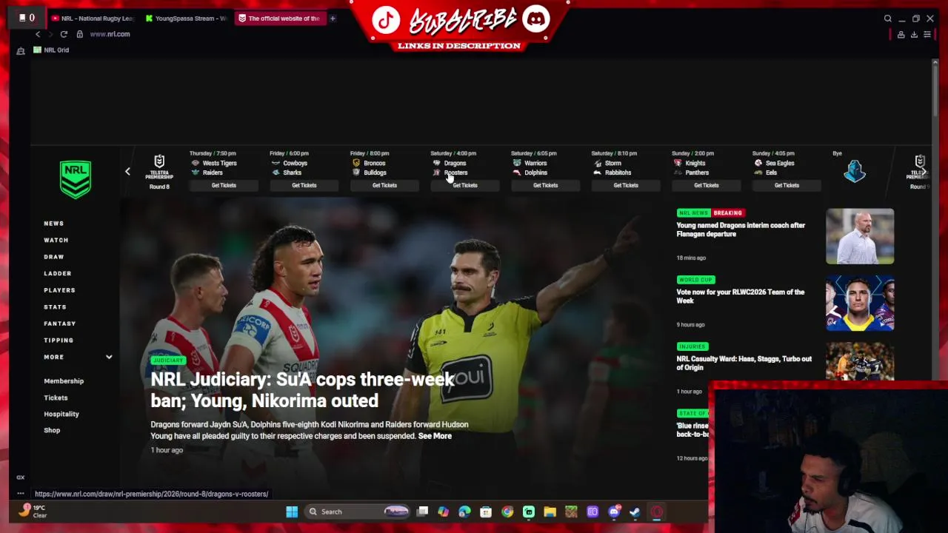Viewport: 948px width, 533px height.
Task: Open RLWC2026 Team of the Week article
Action: point(740,296)
